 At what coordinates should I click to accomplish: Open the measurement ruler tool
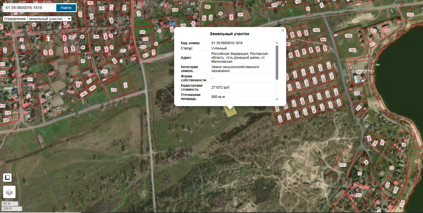tap(7, 177)
